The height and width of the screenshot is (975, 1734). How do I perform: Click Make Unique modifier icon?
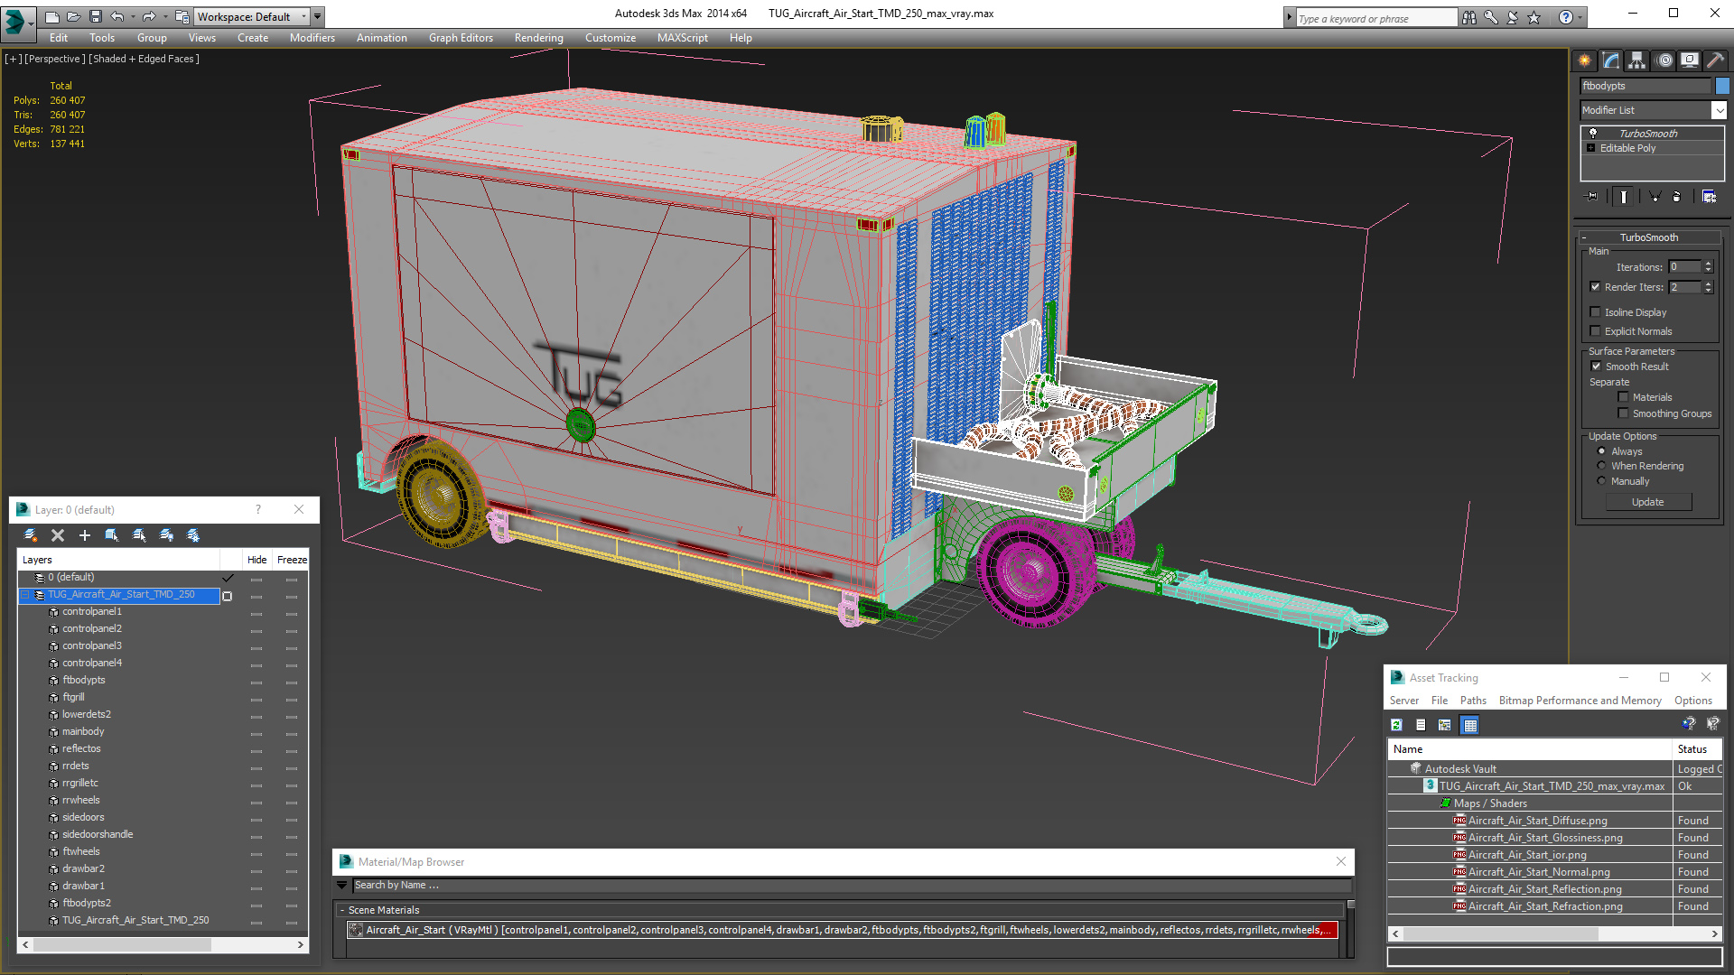[1655, 196]
